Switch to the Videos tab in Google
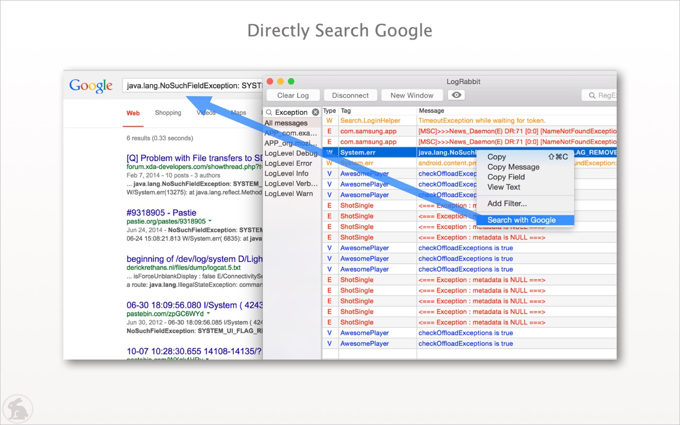This screenshot has width=680, height=425. (206, 113)
